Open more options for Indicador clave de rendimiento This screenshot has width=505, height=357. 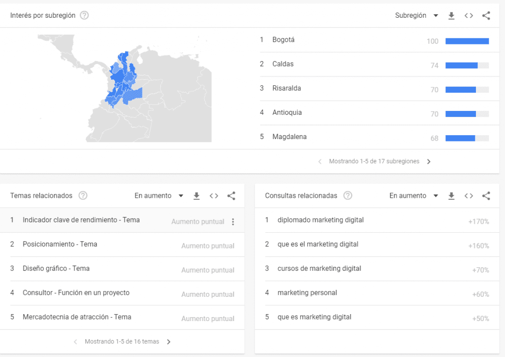point(233,222)
